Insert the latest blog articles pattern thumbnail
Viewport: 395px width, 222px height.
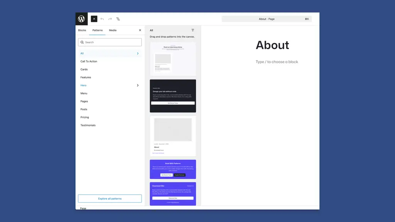(x=173, y=59)
